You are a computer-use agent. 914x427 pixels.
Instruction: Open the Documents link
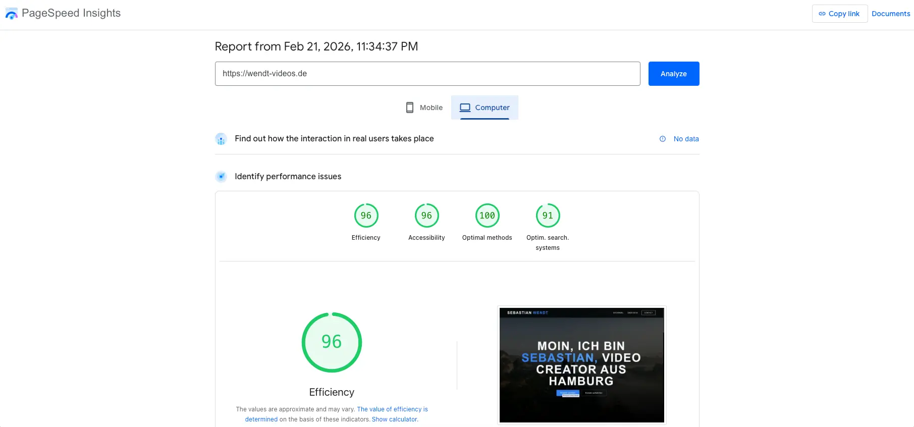point(891,14)
